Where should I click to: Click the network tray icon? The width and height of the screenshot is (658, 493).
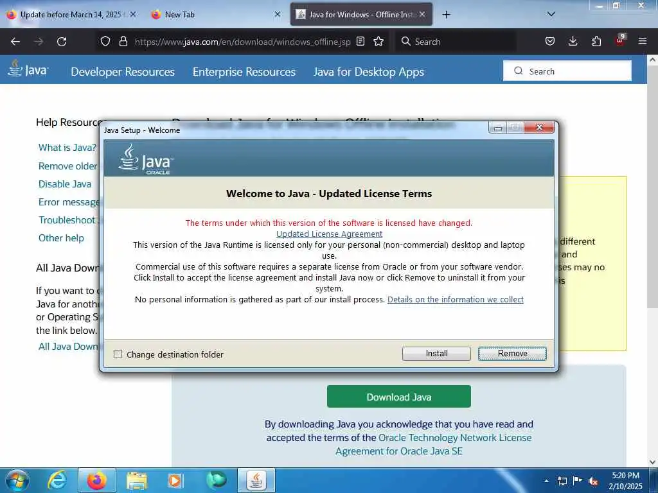click(x=562, y=481)
